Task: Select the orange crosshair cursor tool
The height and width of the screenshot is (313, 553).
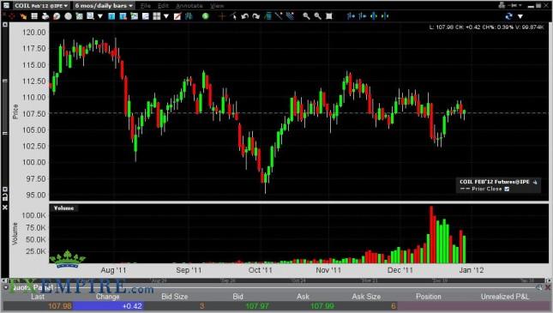Action: (x=221, y=16)
